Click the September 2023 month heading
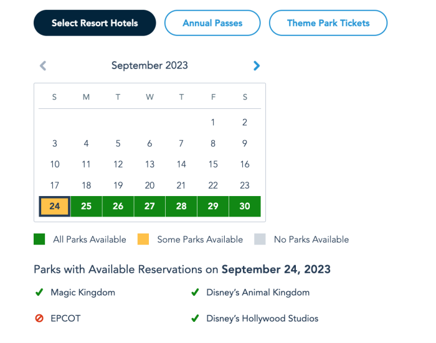Image resolution: width=436 pixels, height=343 pixels. tap(149, 65)
